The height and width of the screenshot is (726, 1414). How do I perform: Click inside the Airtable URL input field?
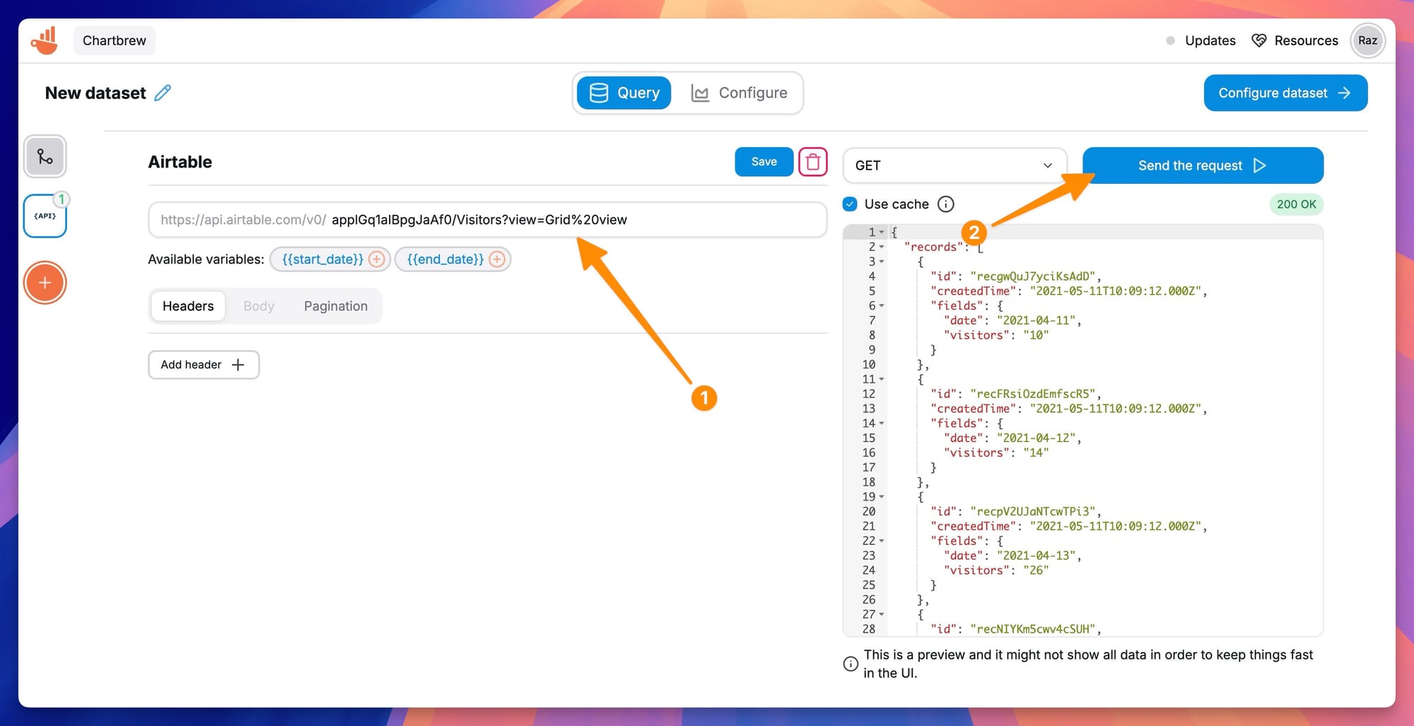[x=488, y=219]
